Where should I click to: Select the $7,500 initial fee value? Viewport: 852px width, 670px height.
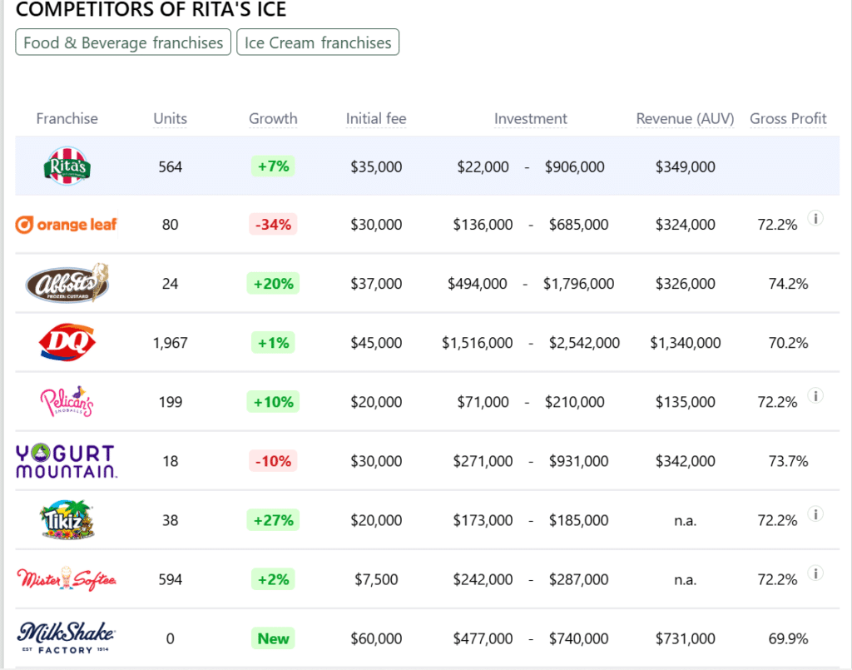point(376,579)
